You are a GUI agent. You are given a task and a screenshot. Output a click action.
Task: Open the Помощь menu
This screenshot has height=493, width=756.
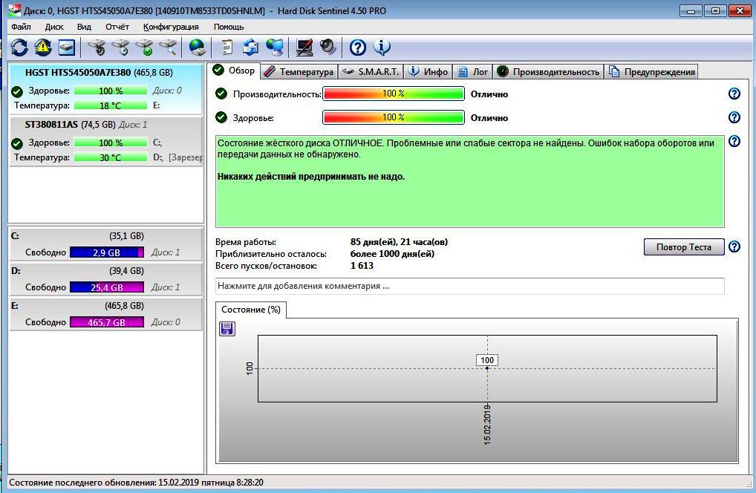[x=229, y=27]
